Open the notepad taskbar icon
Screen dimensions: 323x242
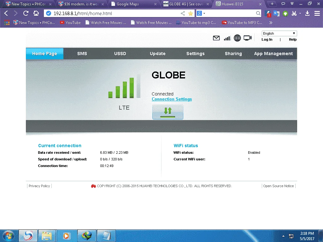[x=106, y=236]
